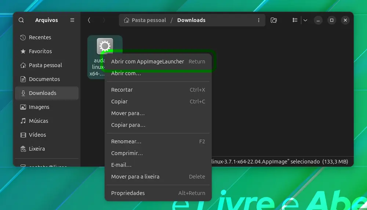Go forward with the right arrow
The image size is (367, 210).
coord(104,20)
